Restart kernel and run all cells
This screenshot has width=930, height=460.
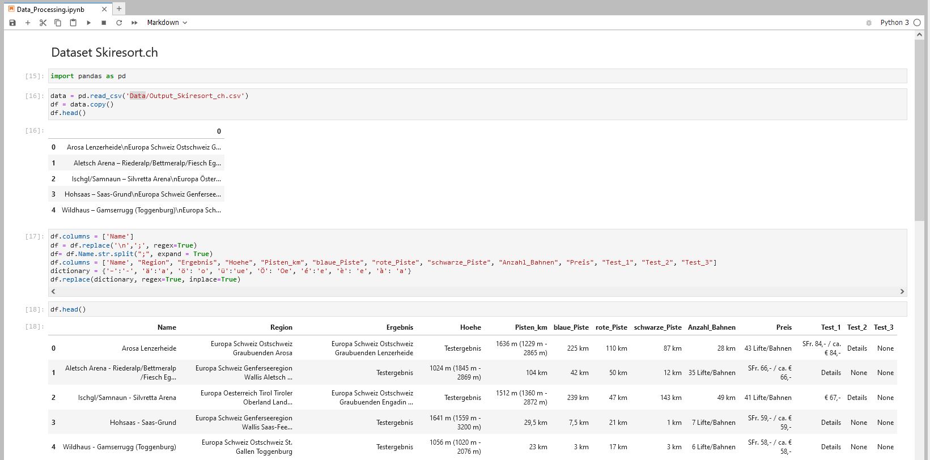(134, 23)
